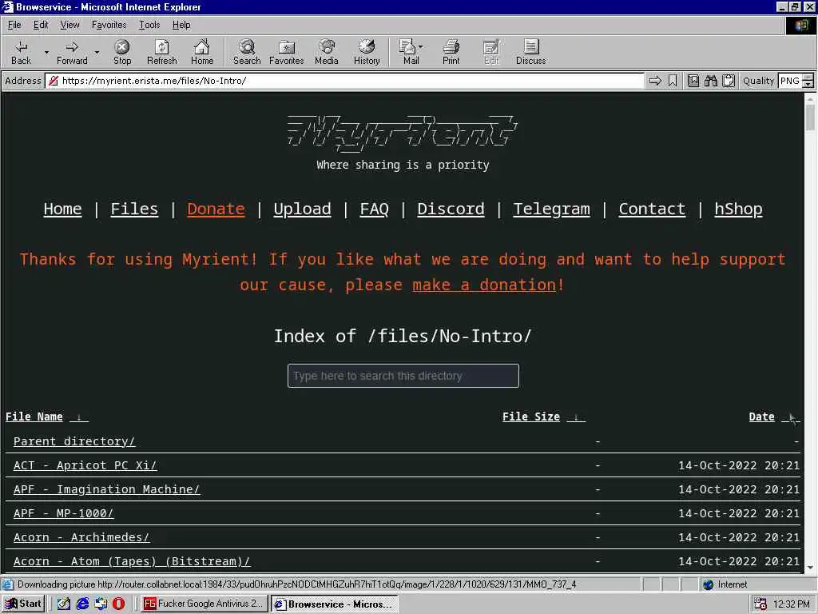The height and width of the screenshot is (614, 818).
Task: Click the vertical scrollbar down arrow
Action: click(810, 568)
